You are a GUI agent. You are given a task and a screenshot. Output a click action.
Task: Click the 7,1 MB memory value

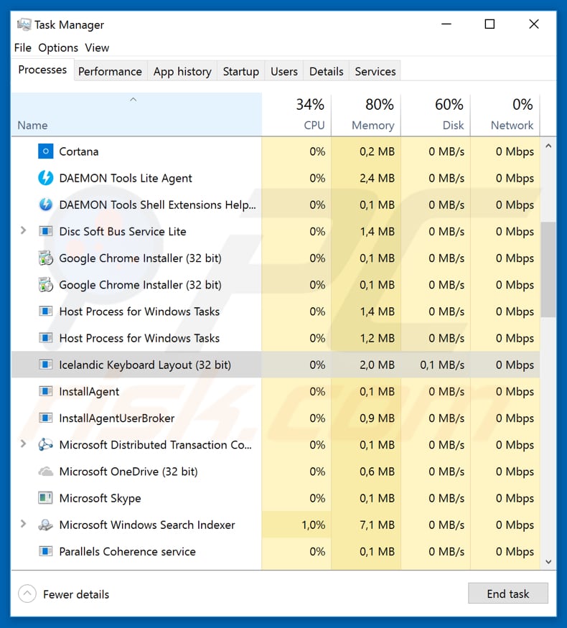pyautogui.click(x=378, y=525)
